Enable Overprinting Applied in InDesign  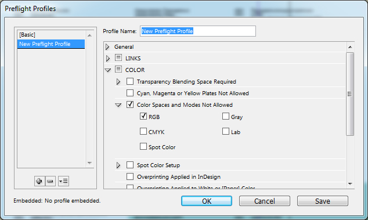130,176
